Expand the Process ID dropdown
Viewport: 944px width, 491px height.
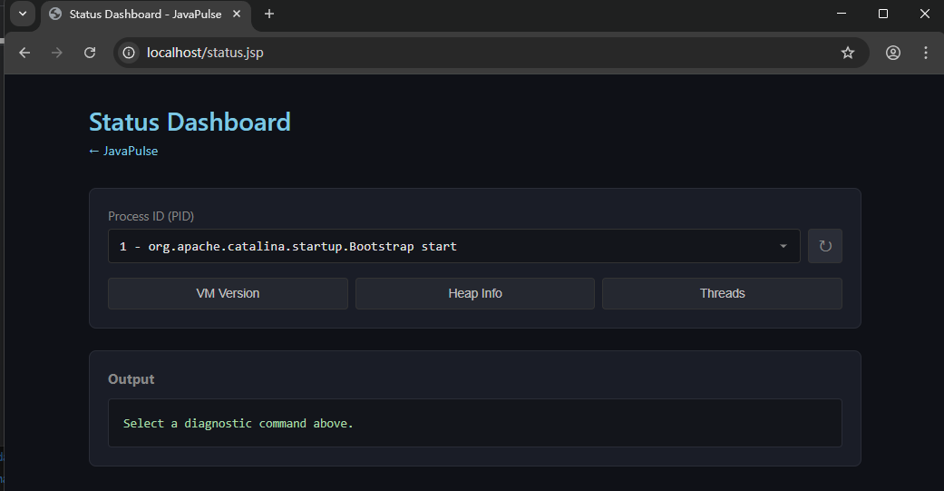coord(453,246)
